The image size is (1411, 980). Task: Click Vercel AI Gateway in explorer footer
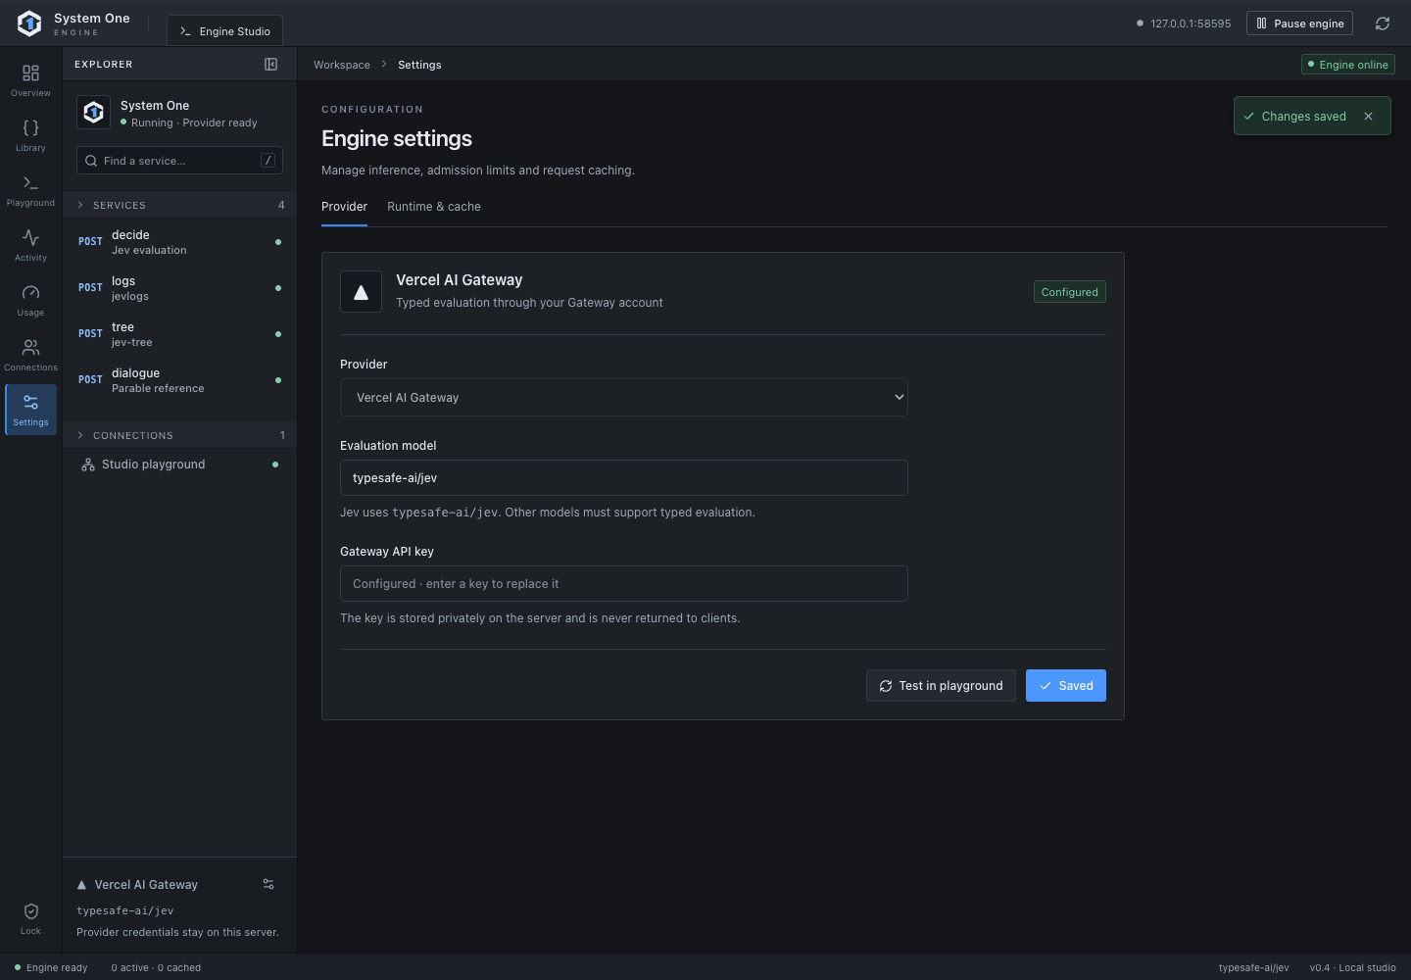(x=146, y=885)
